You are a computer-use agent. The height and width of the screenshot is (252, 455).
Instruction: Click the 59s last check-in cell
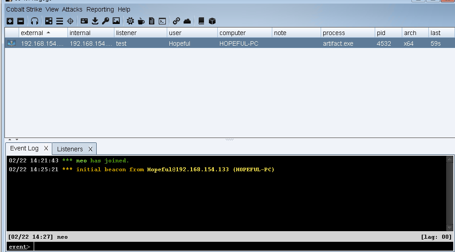[441, 43]
